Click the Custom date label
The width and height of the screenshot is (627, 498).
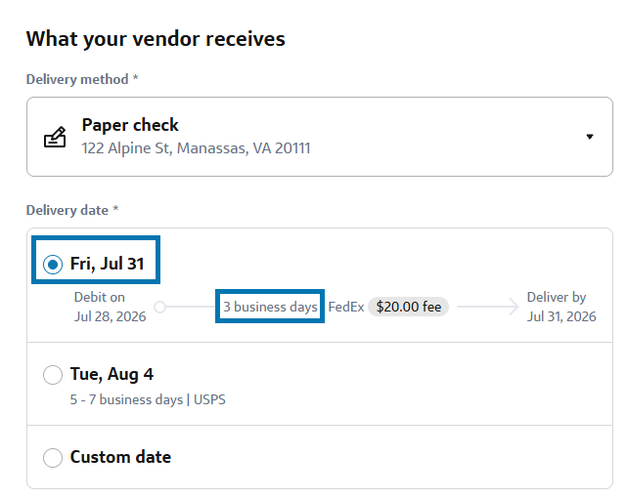(120, 457)
